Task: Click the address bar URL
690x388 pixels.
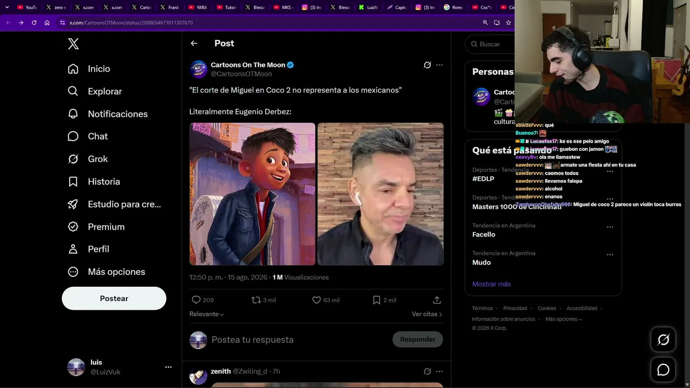Action: [x=131, y=23]
